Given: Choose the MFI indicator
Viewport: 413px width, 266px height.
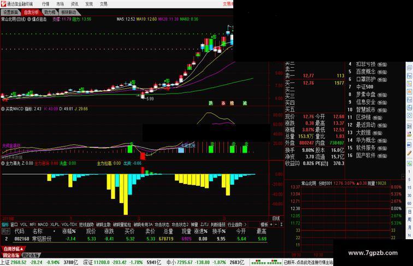Looking at the screenshot, I should coord(32,224).
